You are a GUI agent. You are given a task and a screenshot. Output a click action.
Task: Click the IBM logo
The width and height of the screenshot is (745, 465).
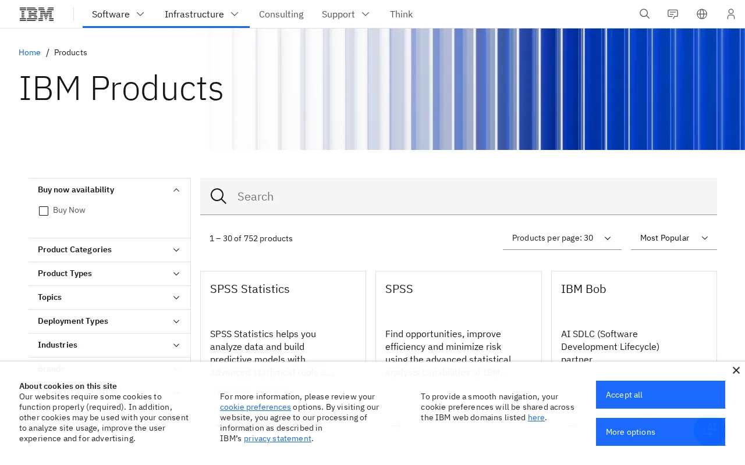coord(37,14)
